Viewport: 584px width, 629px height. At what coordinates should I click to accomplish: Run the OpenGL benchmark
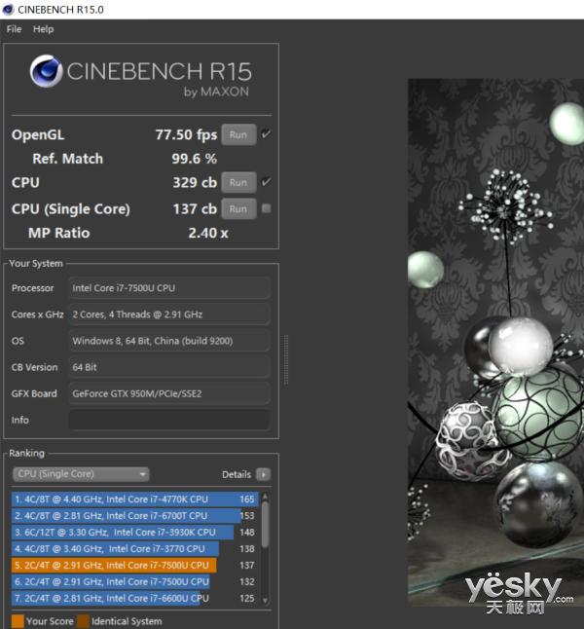[237, 135]
